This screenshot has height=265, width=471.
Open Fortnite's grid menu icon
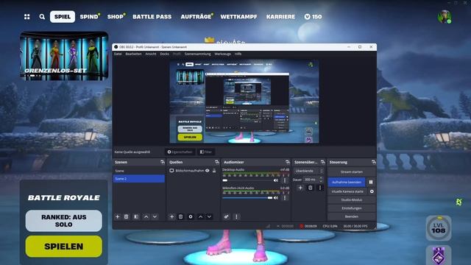coord(27,17)
